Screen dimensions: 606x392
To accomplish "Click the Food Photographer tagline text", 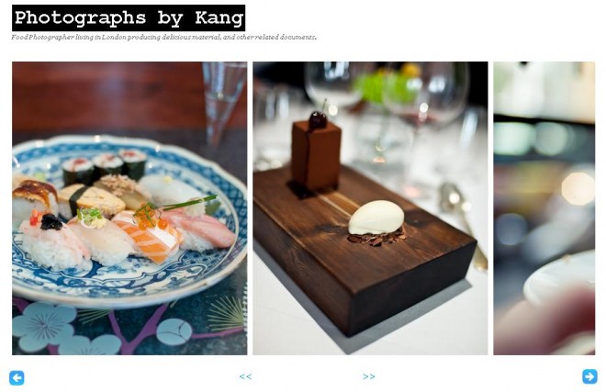I will [163, 37].
